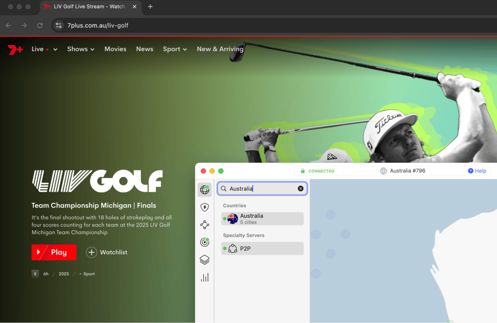The width and height of the screenshot is (497, 323).
Task: Click the E rating badge
Action: pyautogui.click(x=35, y=274)
